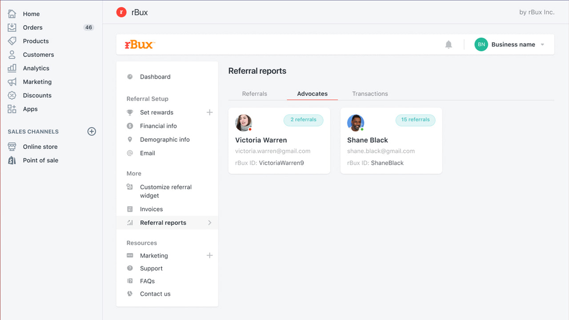The image size is (569, 320).
Task: Open the Dashboard from rBux menu
Action: pos(155,76)
